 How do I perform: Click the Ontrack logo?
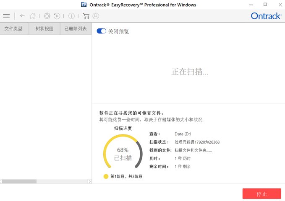[x=266, y=16]
